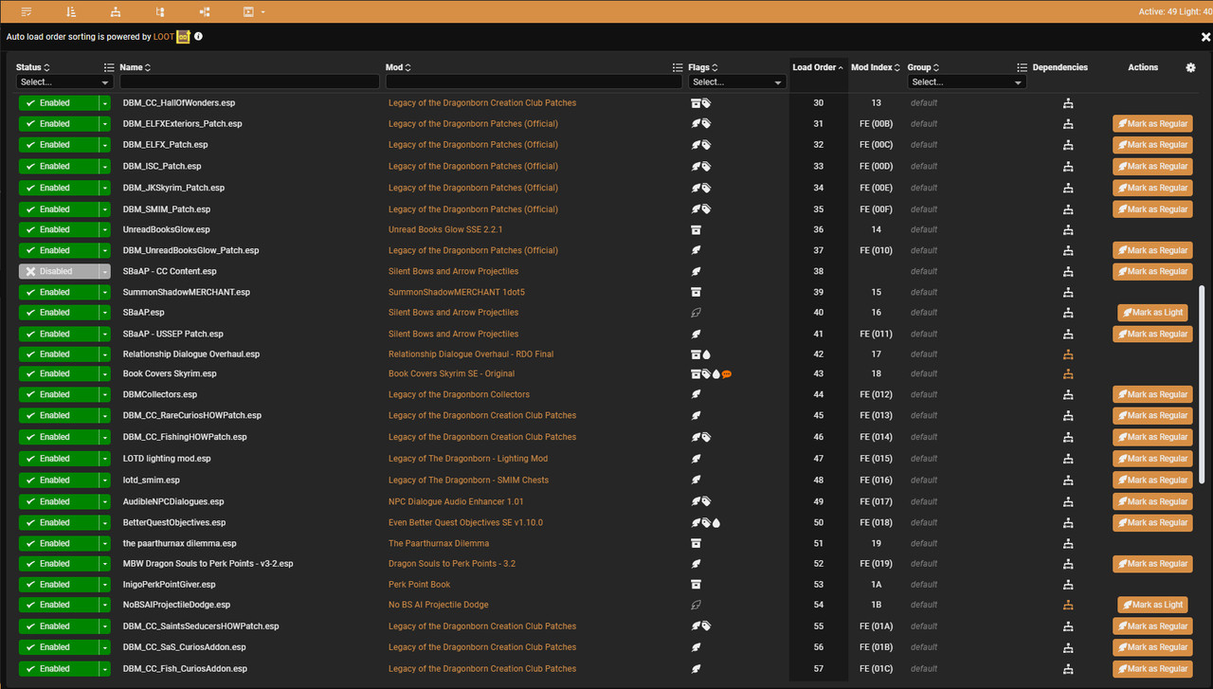
Task: Open the LOOT link in the sorting notice
Action: pyautogui.click(x=164, y=36)
